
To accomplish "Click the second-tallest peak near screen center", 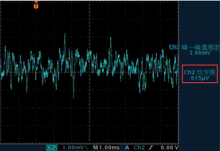I will click(x=111, y=38).
